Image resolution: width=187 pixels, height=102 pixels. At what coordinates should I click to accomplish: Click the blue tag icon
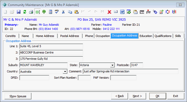(x=155, y=12)
